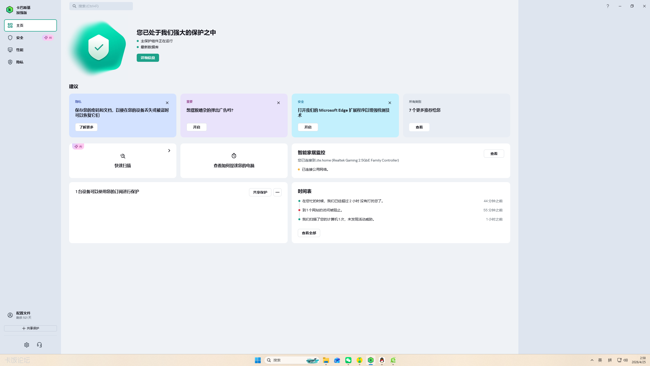Click the Kaspersky logo in sidebar
Screen dimensions: 650x366
(10, 10)
